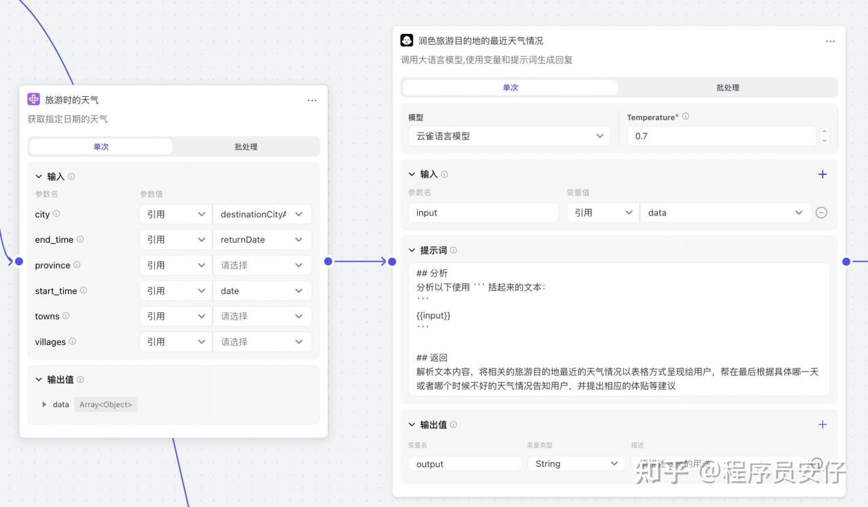The image size is (868, 507).
Task: Click info icon next to province
Action: pyautogui.click(x=77, y=265)
